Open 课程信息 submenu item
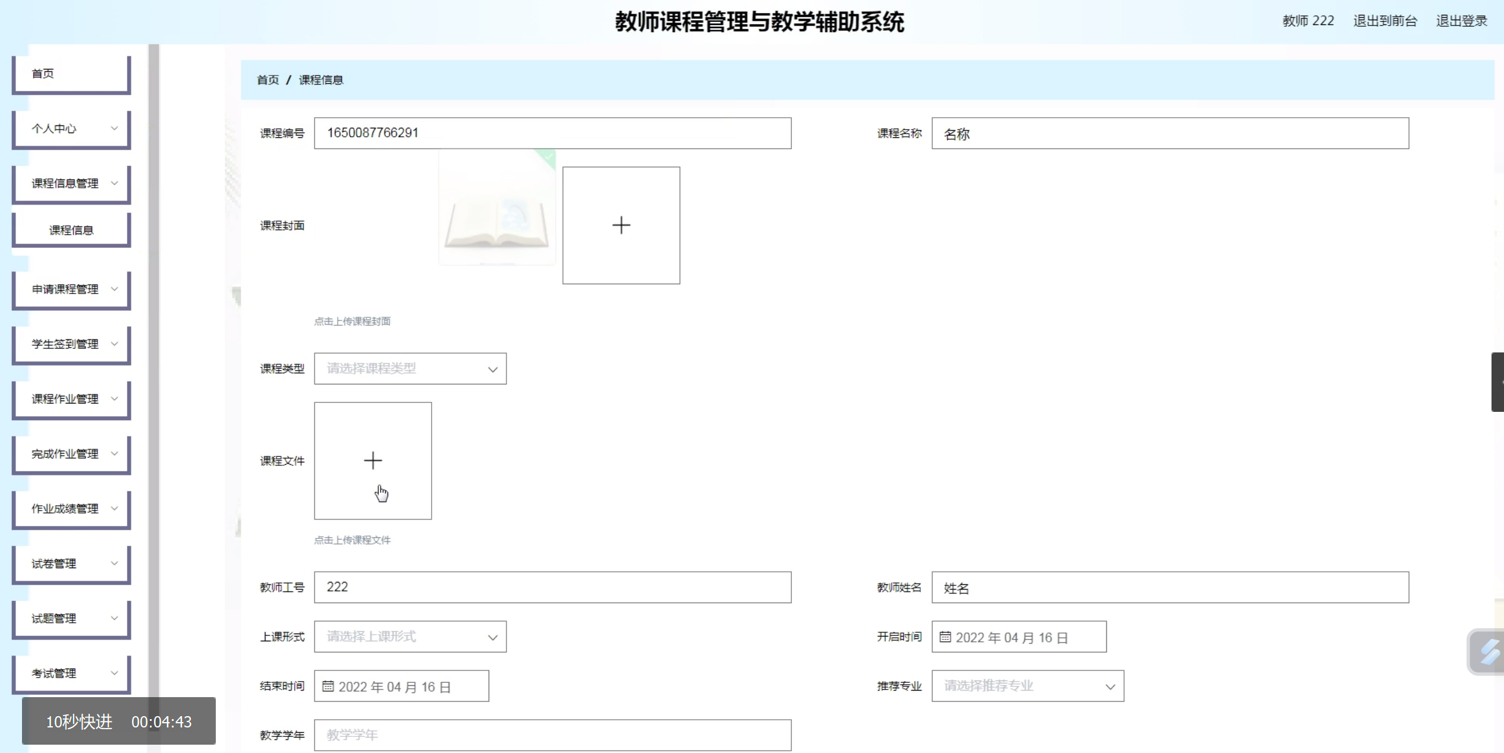 tap(71, 230)
